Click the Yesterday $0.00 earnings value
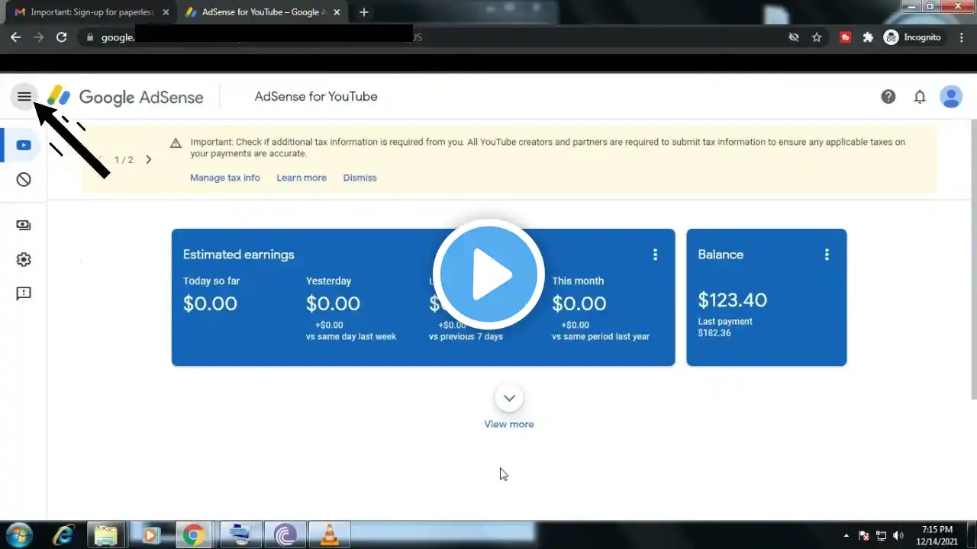This screenshot has width=977, height=549. click(x=333, y=303)
